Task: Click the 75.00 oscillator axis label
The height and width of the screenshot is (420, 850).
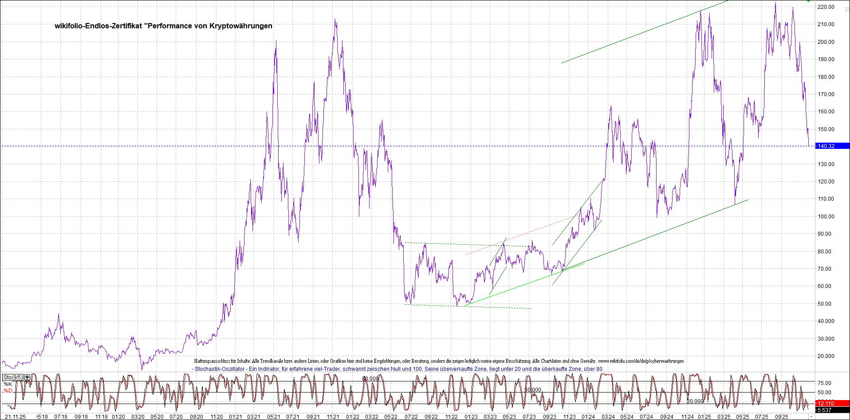Action: [x=824, y=383]
